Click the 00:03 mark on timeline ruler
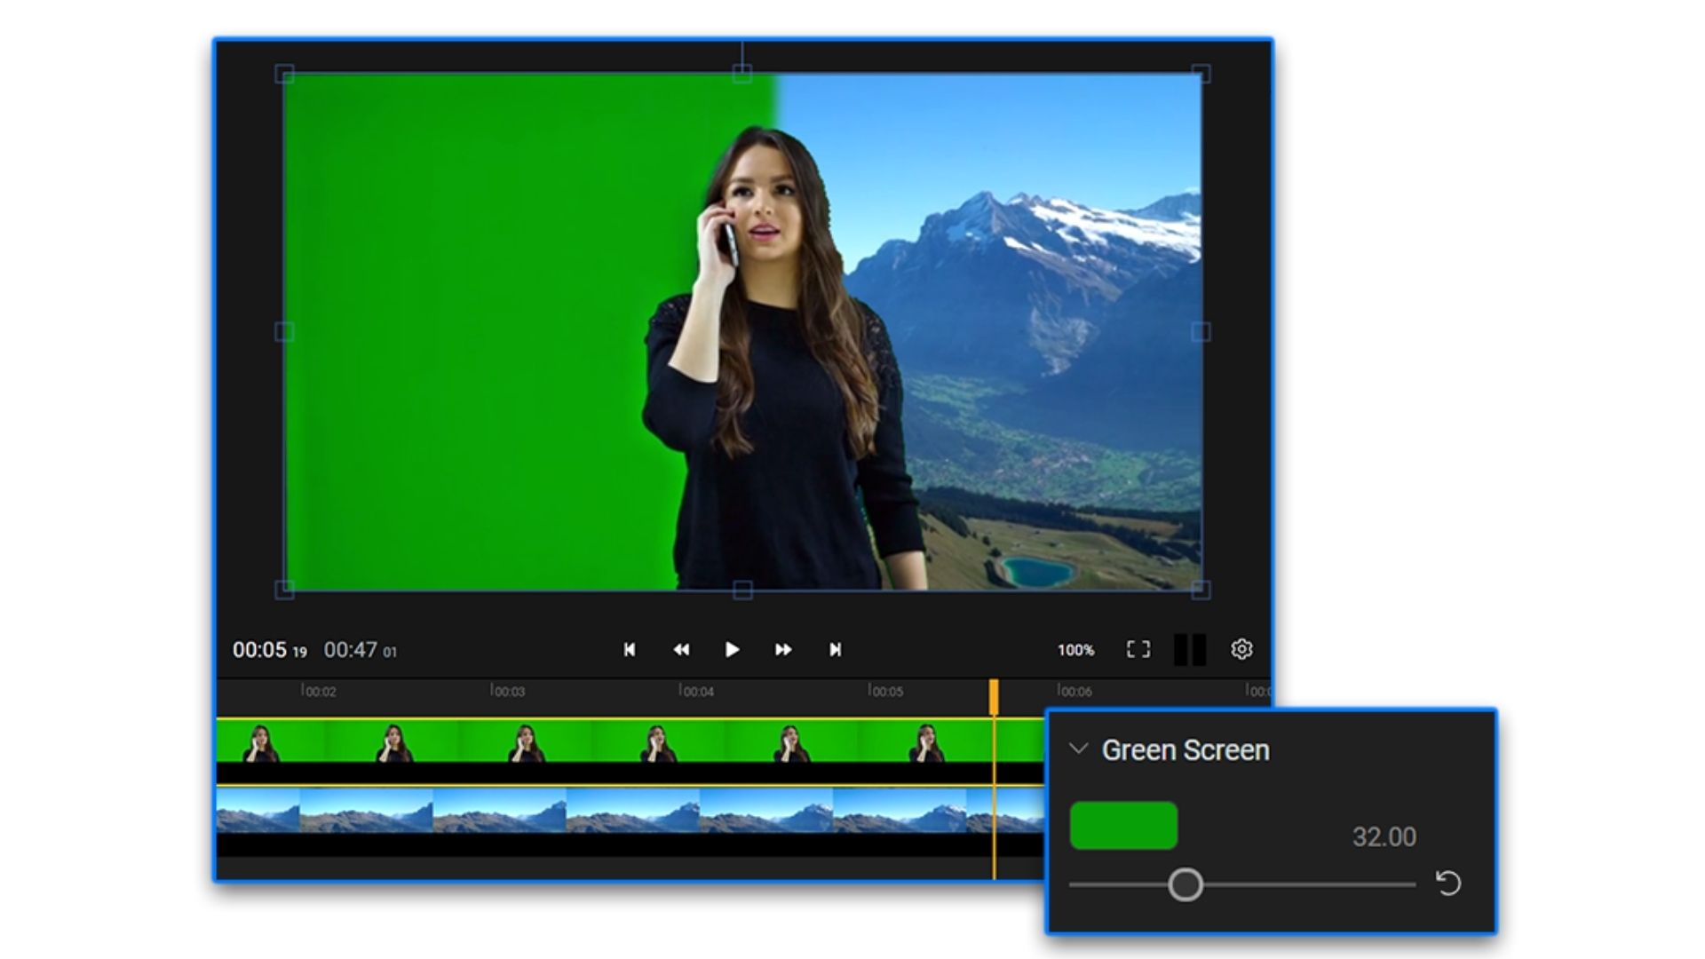The height and width of the screenshot is (959, 1705). (x=508, y=691)
